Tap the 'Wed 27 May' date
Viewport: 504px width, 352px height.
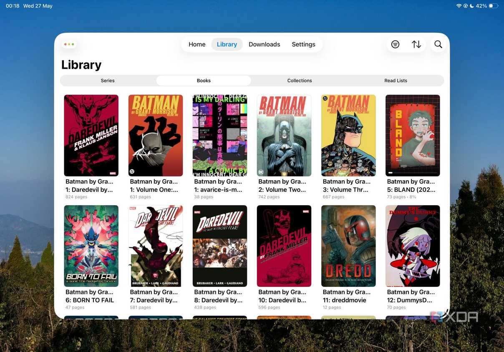[38, 6]
